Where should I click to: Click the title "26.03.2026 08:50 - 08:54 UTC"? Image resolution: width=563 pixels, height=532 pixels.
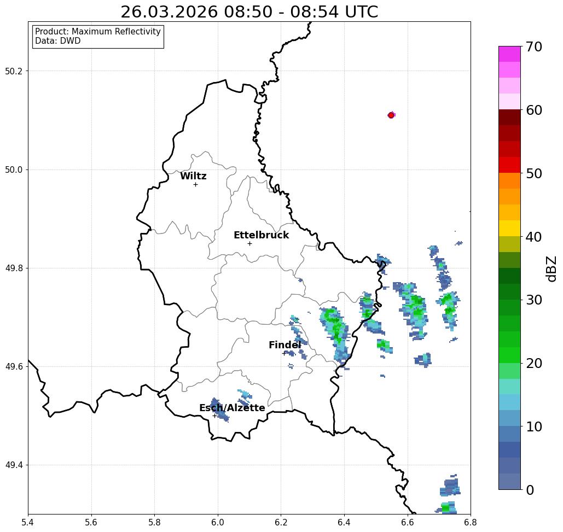pos(249,12)
